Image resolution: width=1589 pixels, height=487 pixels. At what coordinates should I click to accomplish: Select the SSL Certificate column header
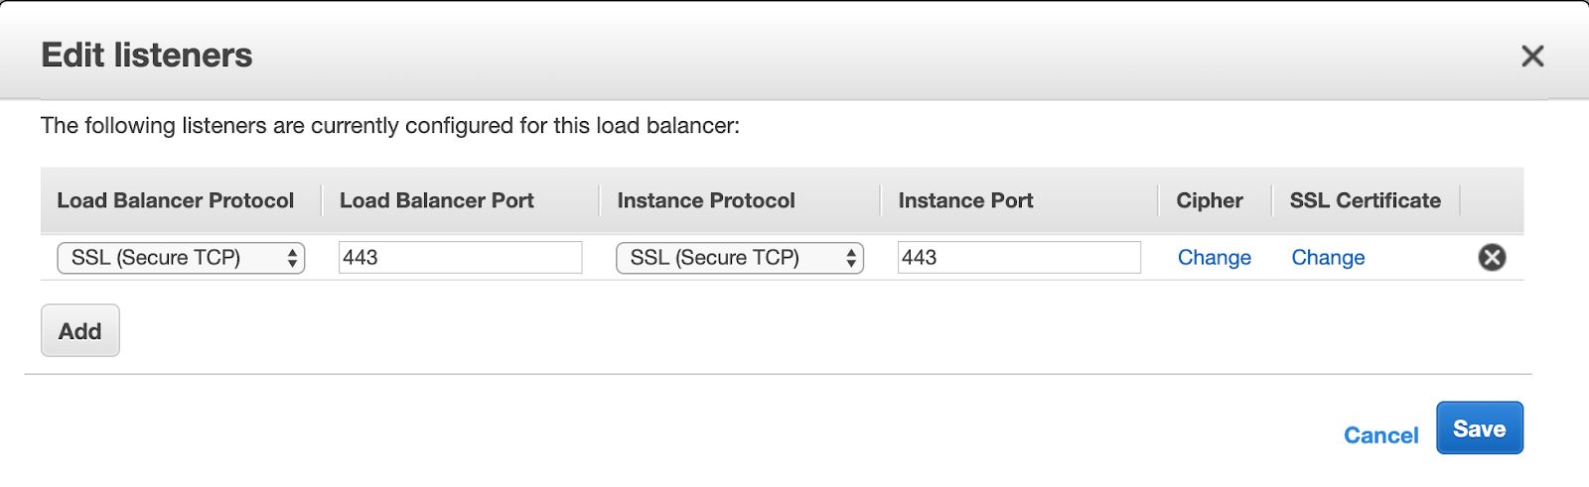1365,200
